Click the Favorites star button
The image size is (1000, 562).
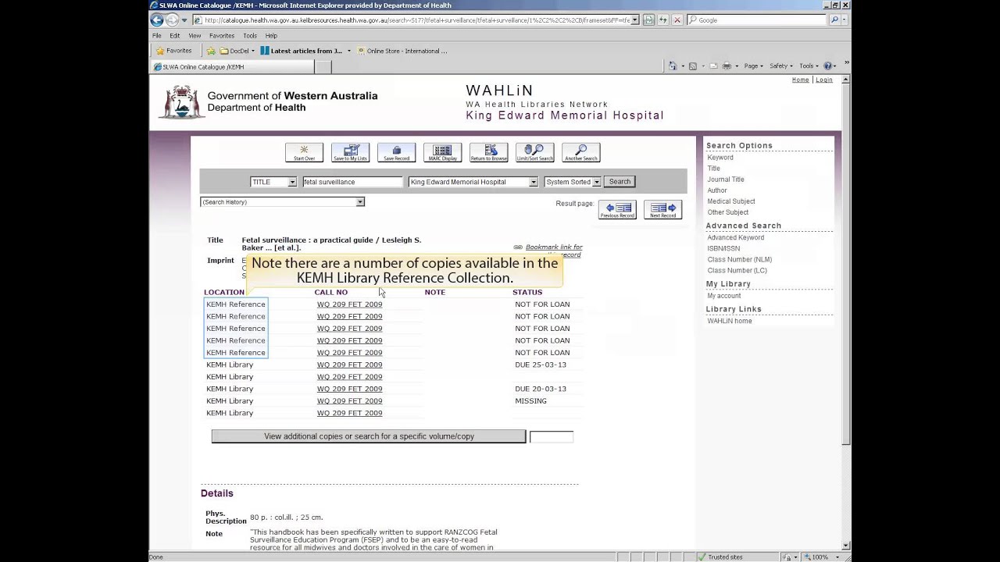tap(173, 51)
